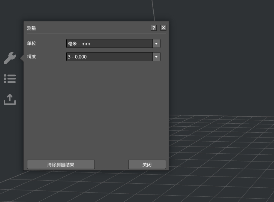Click the 单位 label
Screen dimensions: 274x202
point(31,43)
